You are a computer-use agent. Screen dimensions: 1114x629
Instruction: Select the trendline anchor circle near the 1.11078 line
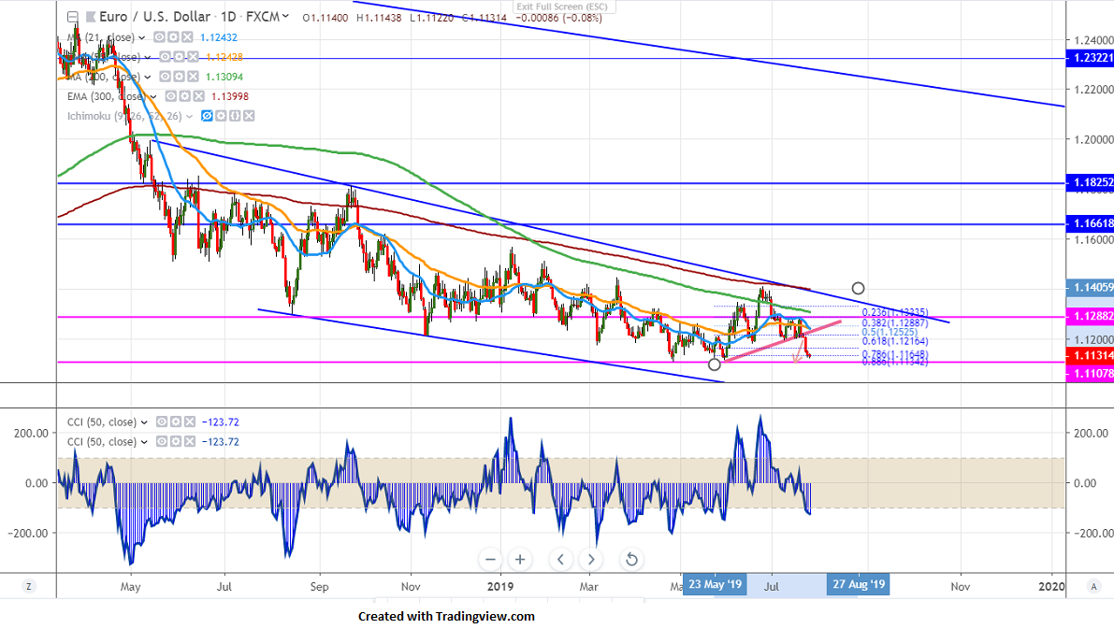pos(715,365)
